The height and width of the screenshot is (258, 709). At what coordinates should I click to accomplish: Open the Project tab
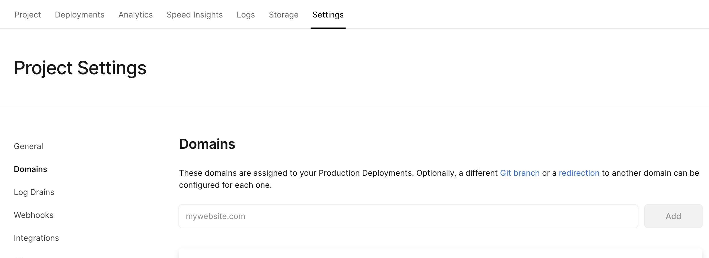point(28,15)
